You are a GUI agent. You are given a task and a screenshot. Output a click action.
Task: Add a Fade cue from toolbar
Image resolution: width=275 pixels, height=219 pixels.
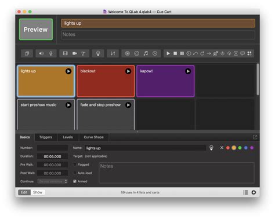coord(113,53)
